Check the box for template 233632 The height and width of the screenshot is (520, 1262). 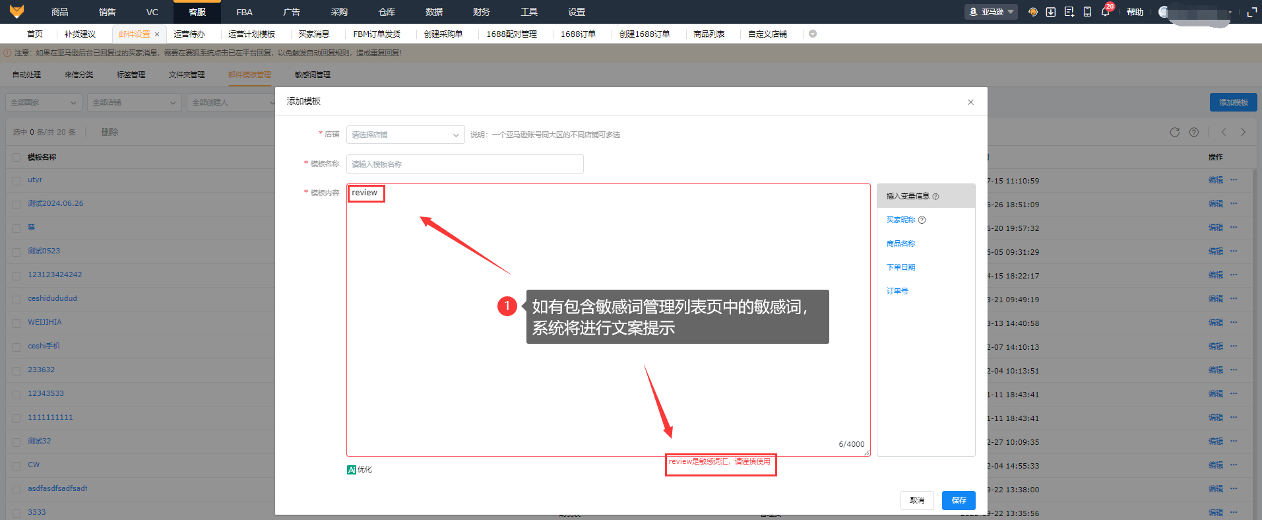[x=16, y=371]
